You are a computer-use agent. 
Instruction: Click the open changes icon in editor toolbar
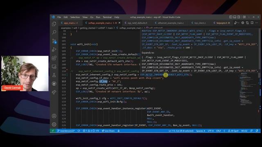(247, 23)
